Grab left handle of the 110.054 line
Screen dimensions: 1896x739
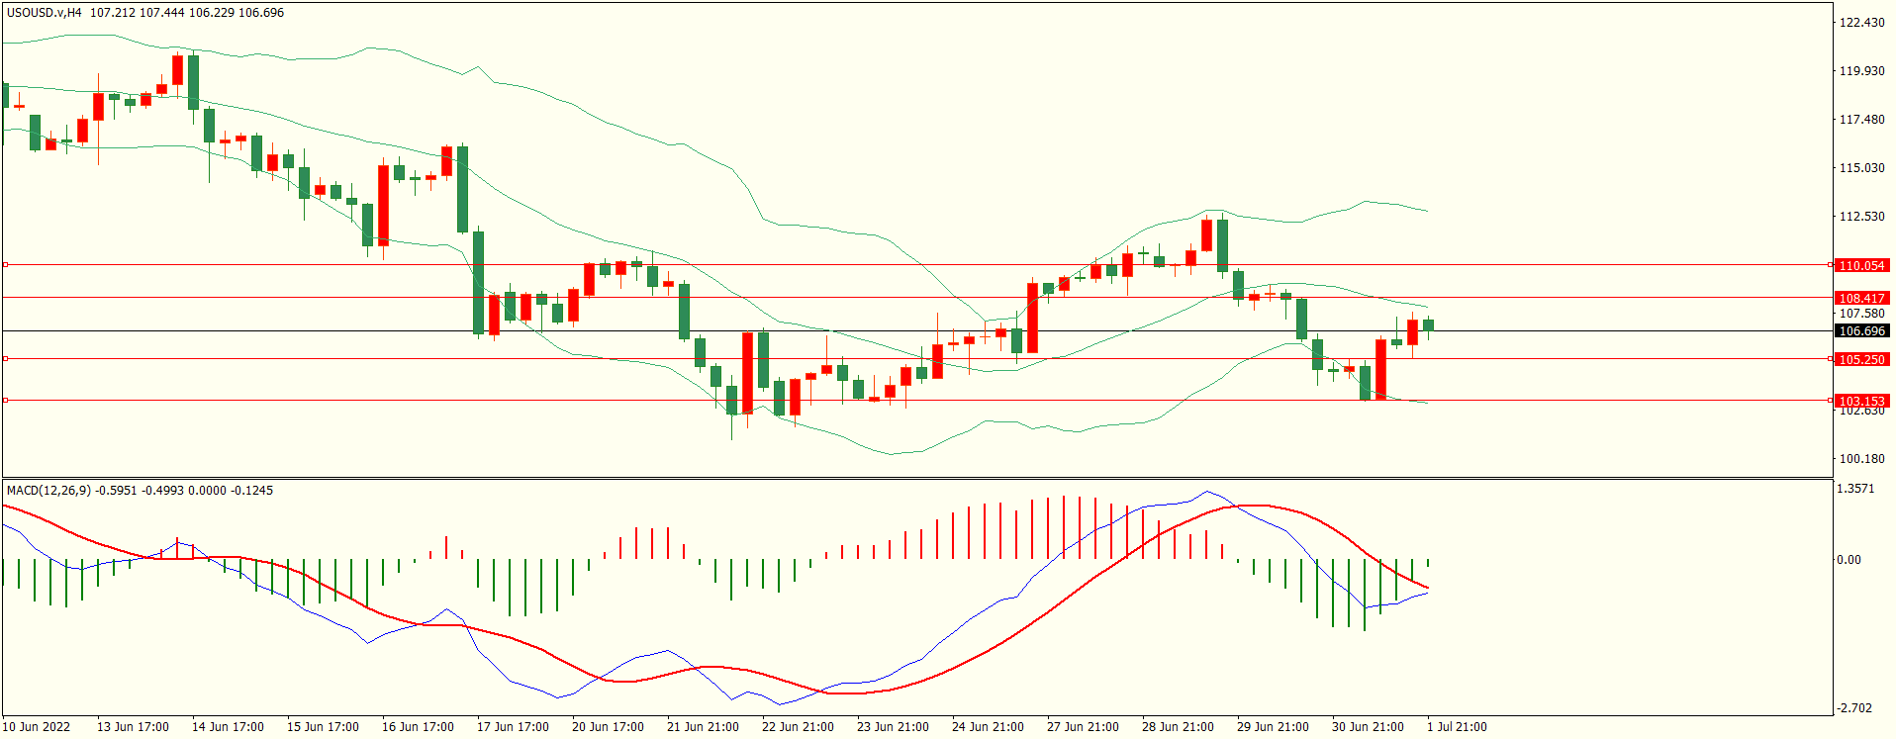tap(5, 265)
